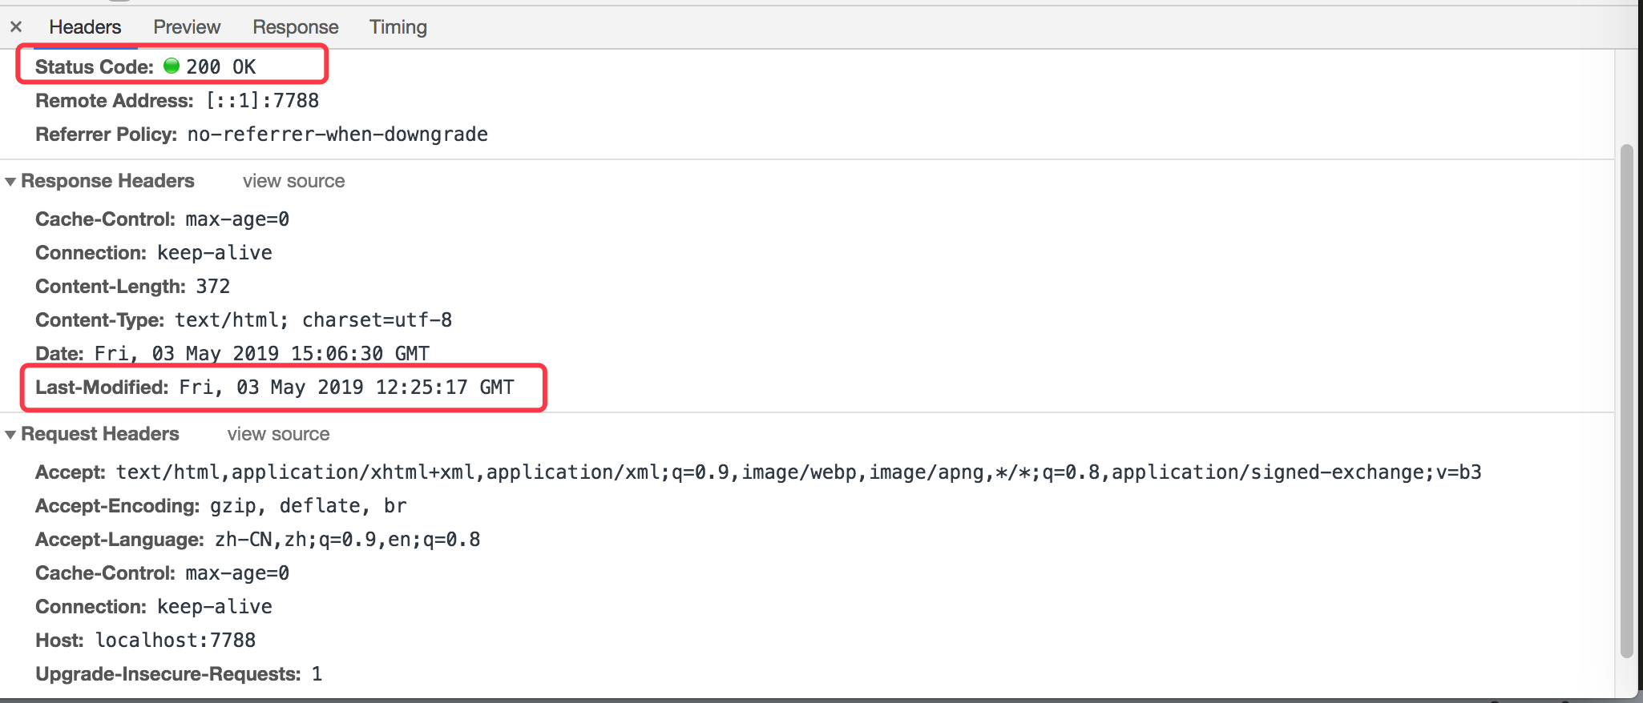This screenshot has width=1643, height=703.
Task: Click the Remote Address value [::1]:7788
Action: pyautogui.click(x=262, y=101)
